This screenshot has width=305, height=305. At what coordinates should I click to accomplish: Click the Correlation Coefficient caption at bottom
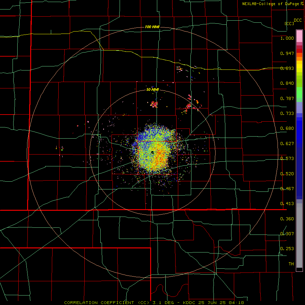click(x=154, y=303)
